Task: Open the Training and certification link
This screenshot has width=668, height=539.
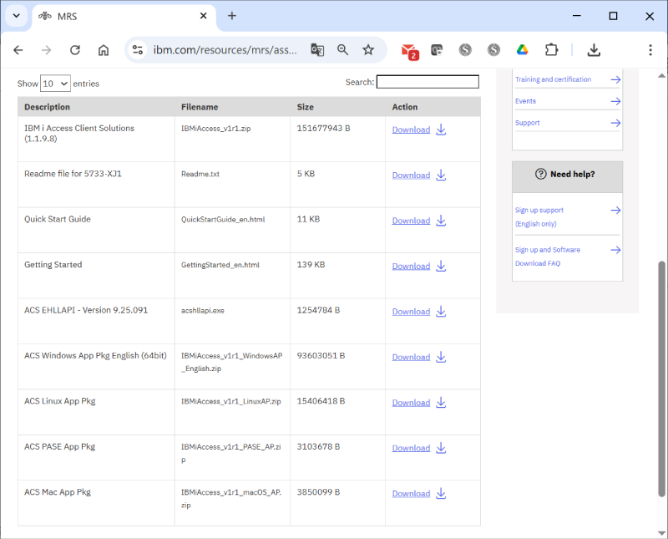Action: coord(553,79)
